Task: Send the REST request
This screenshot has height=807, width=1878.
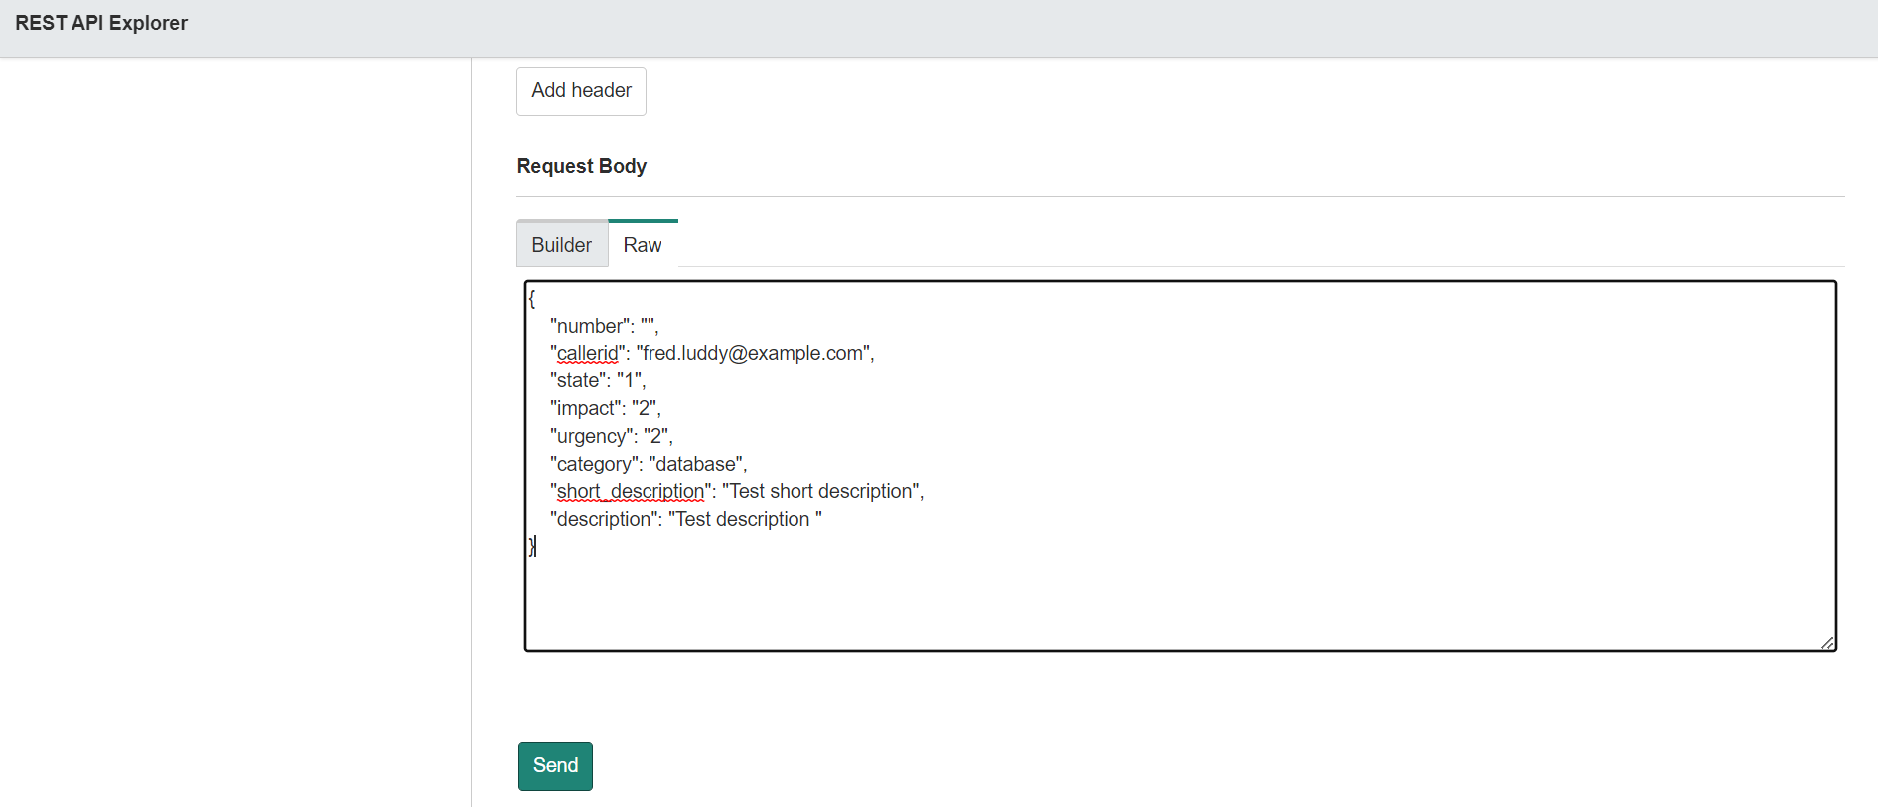Action: coord(555,766)
